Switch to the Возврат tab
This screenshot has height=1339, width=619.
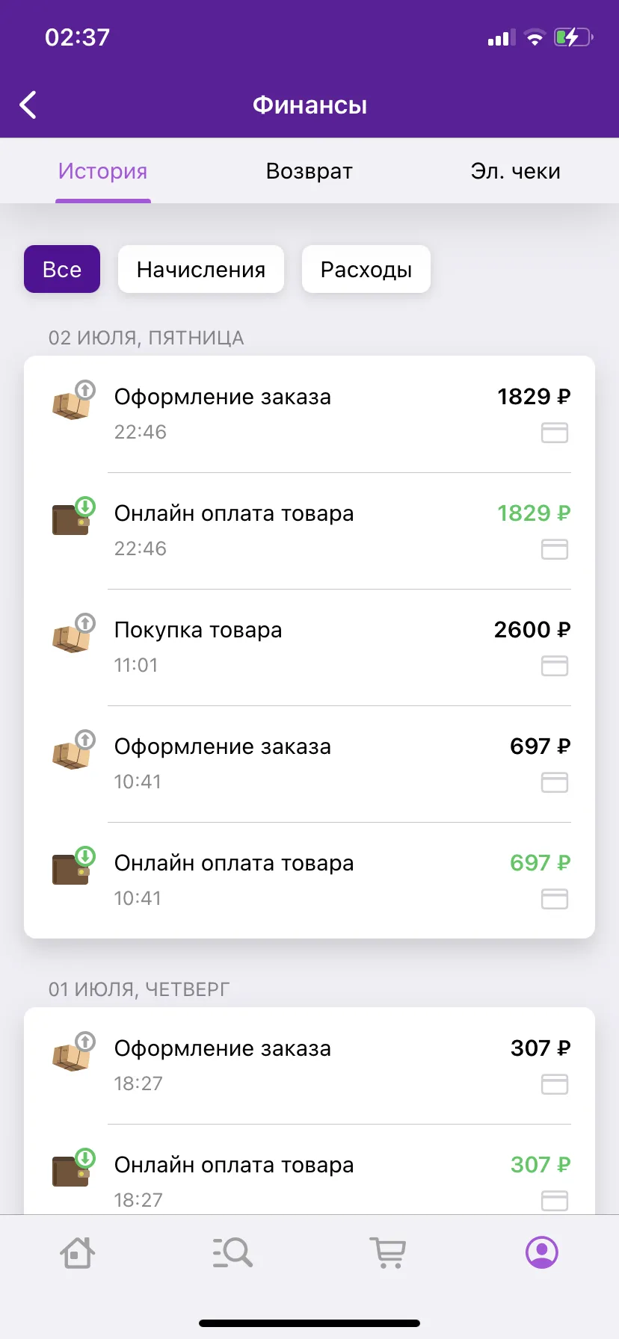tap(309, 171)
